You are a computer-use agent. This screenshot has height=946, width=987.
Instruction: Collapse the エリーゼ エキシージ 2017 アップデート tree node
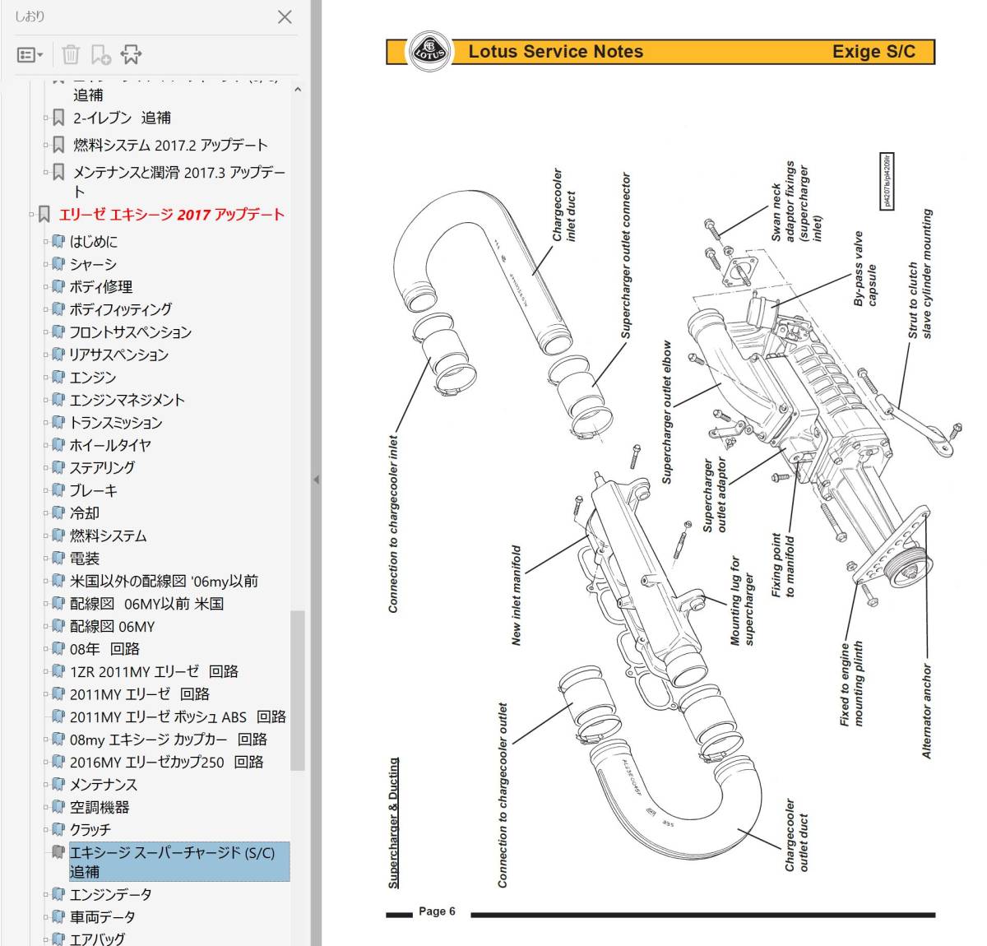(x=32, y=215)
